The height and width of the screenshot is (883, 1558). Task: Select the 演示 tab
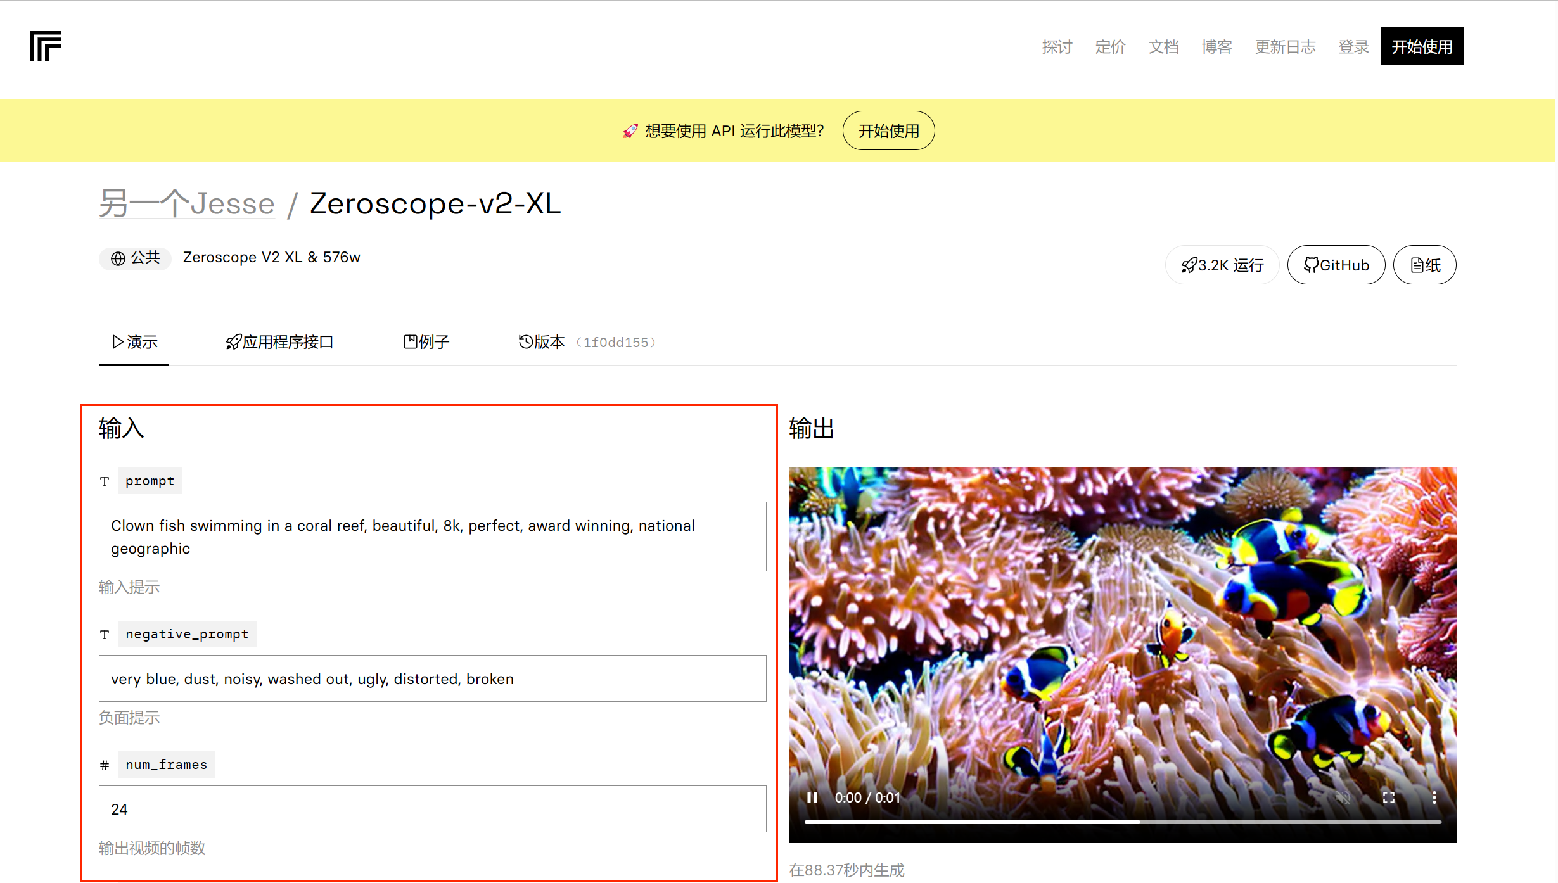(134, 342)
